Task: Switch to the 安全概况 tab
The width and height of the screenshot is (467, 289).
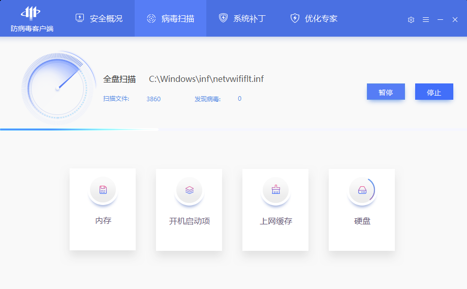Action: click(99, 18)
